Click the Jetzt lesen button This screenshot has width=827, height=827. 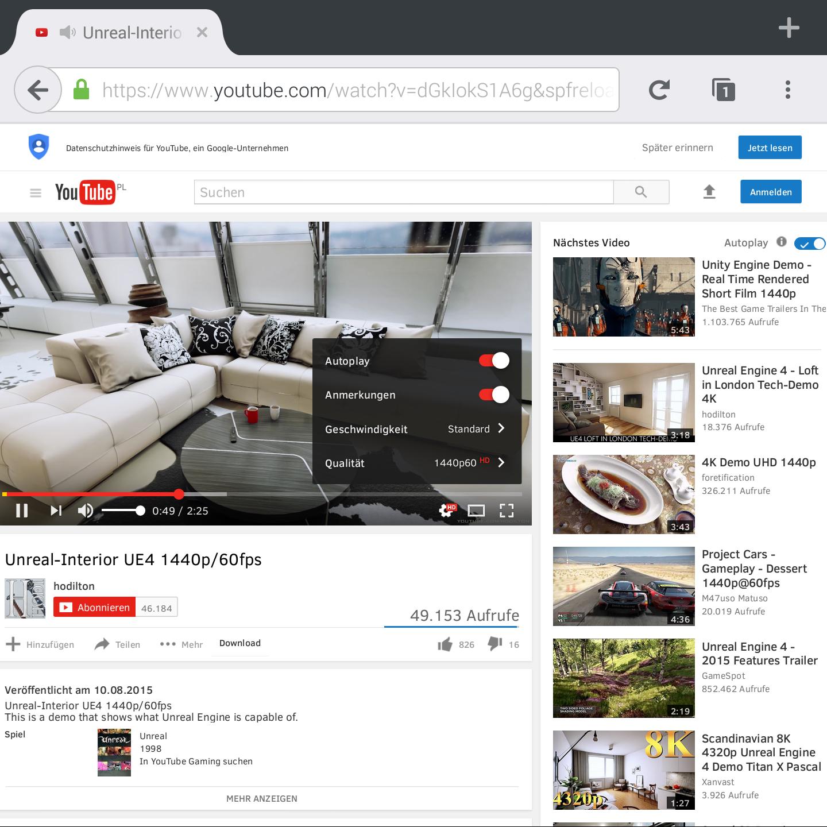point(770,148)
